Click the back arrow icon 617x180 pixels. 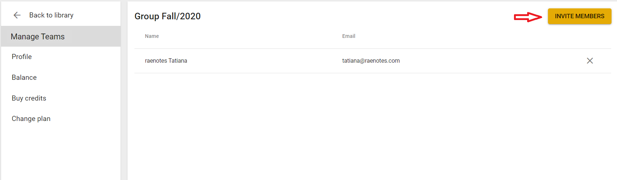(17, 15)
